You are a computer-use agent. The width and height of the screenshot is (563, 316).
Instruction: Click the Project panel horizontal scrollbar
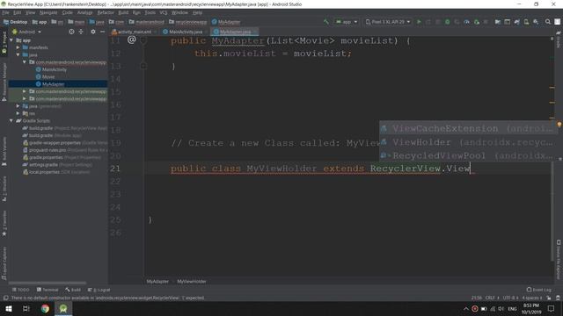[47, 283]
